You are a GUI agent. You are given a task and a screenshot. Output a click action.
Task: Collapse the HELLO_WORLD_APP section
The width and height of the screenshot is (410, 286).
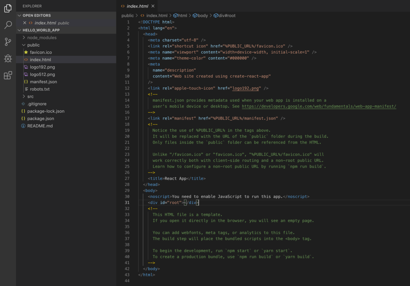19,30
